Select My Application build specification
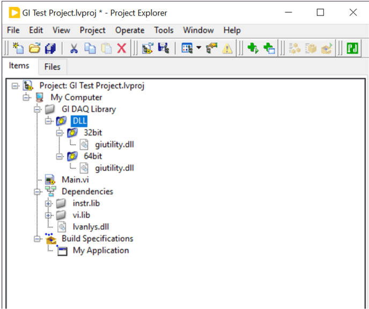The height and width of the screenshot is (309, 369). click(101, 251)
